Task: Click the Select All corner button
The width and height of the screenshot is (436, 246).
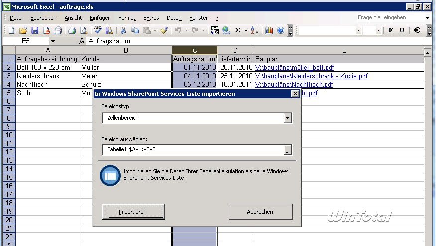Action: pos(9,50)
